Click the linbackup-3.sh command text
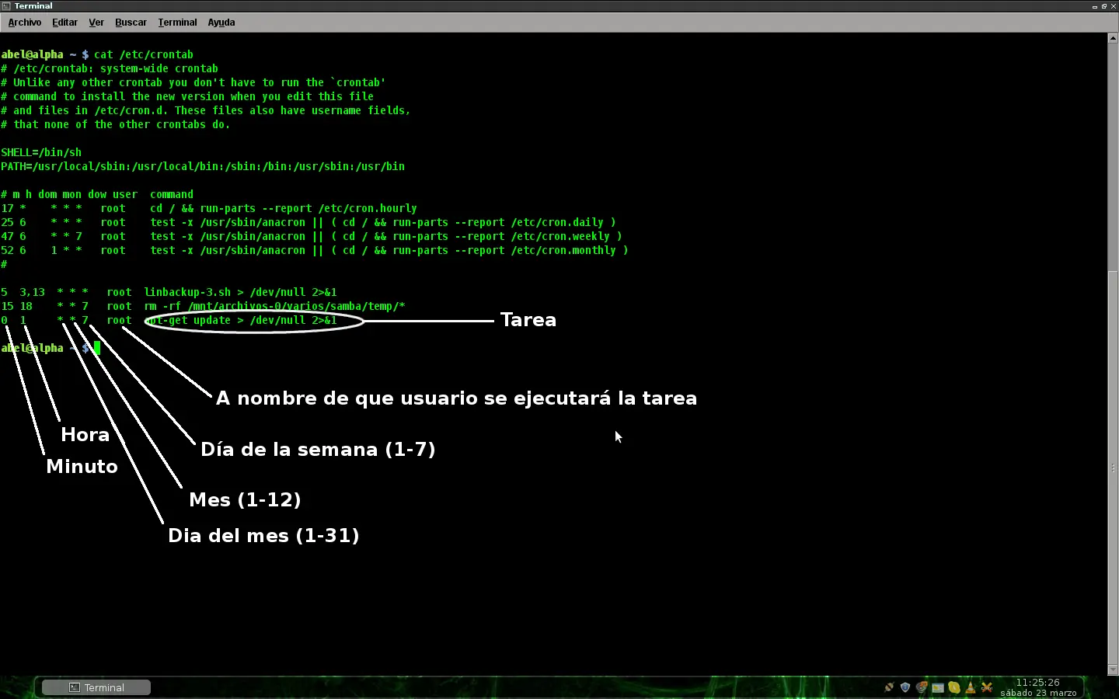1119x699 pixels. (240, 292)
